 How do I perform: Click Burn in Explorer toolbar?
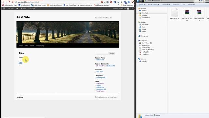pyautogui.click(x=184, y=5)
